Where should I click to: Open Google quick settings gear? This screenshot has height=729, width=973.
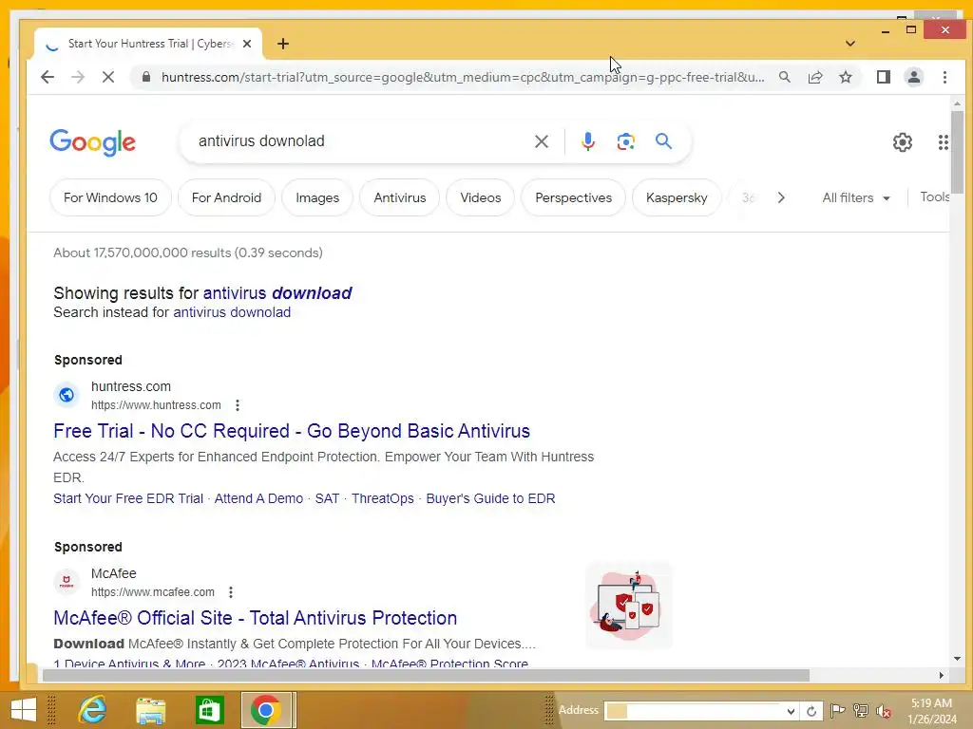[x=903, y=142]
